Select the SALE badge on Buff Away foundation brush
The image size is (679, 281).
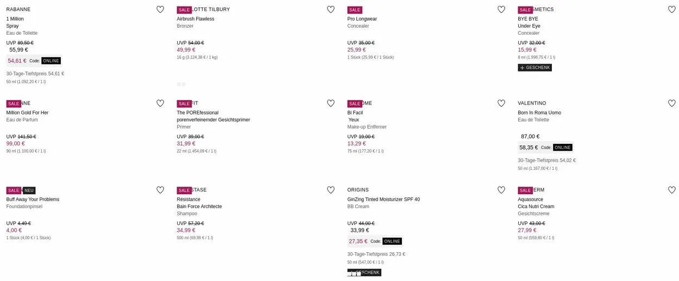point(14,190)
